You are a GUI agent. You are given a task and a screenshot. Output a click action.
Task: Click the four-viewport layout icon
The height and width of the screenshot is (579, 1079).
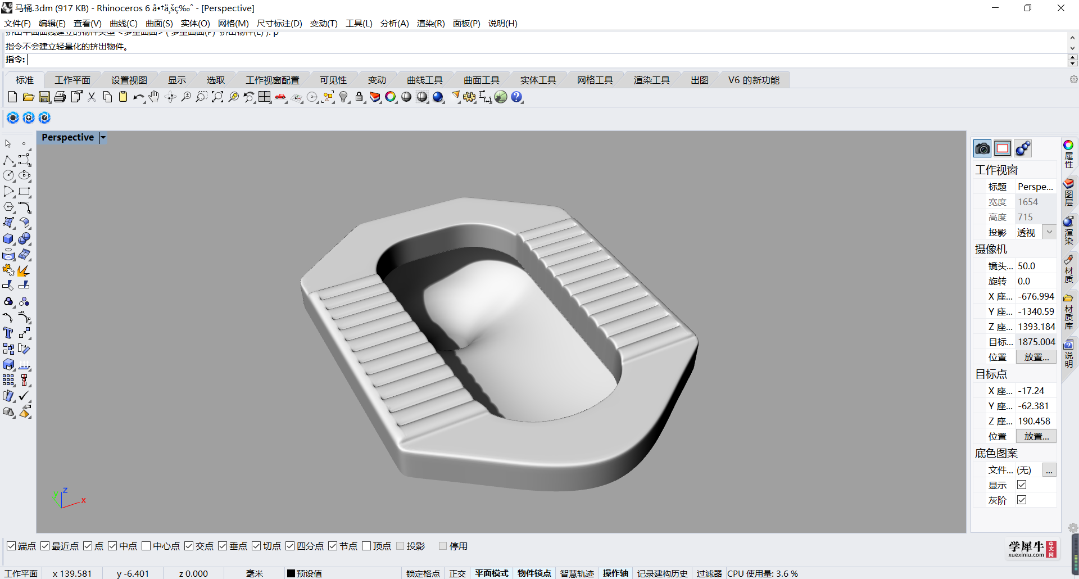pyautogui.click(x=265, y=97)
